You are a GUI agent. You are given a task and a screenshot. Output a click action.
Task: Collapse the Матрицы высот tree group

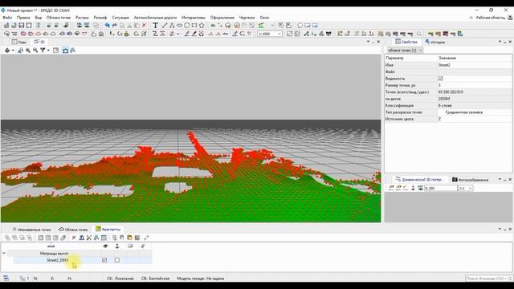pos(4,254)
